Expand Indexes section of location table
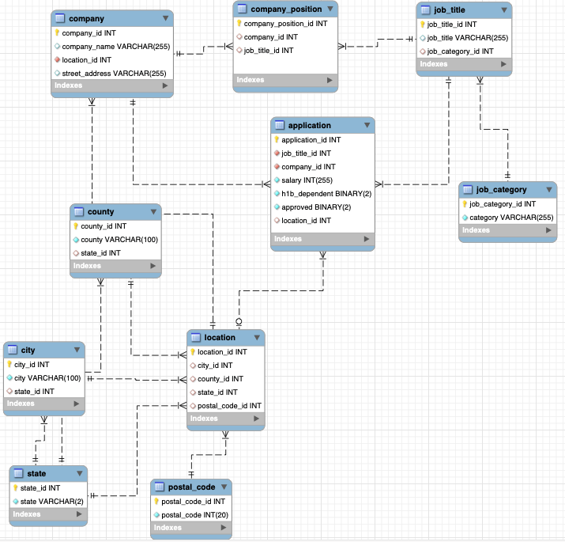565x542 pixels. click(256, 419)
